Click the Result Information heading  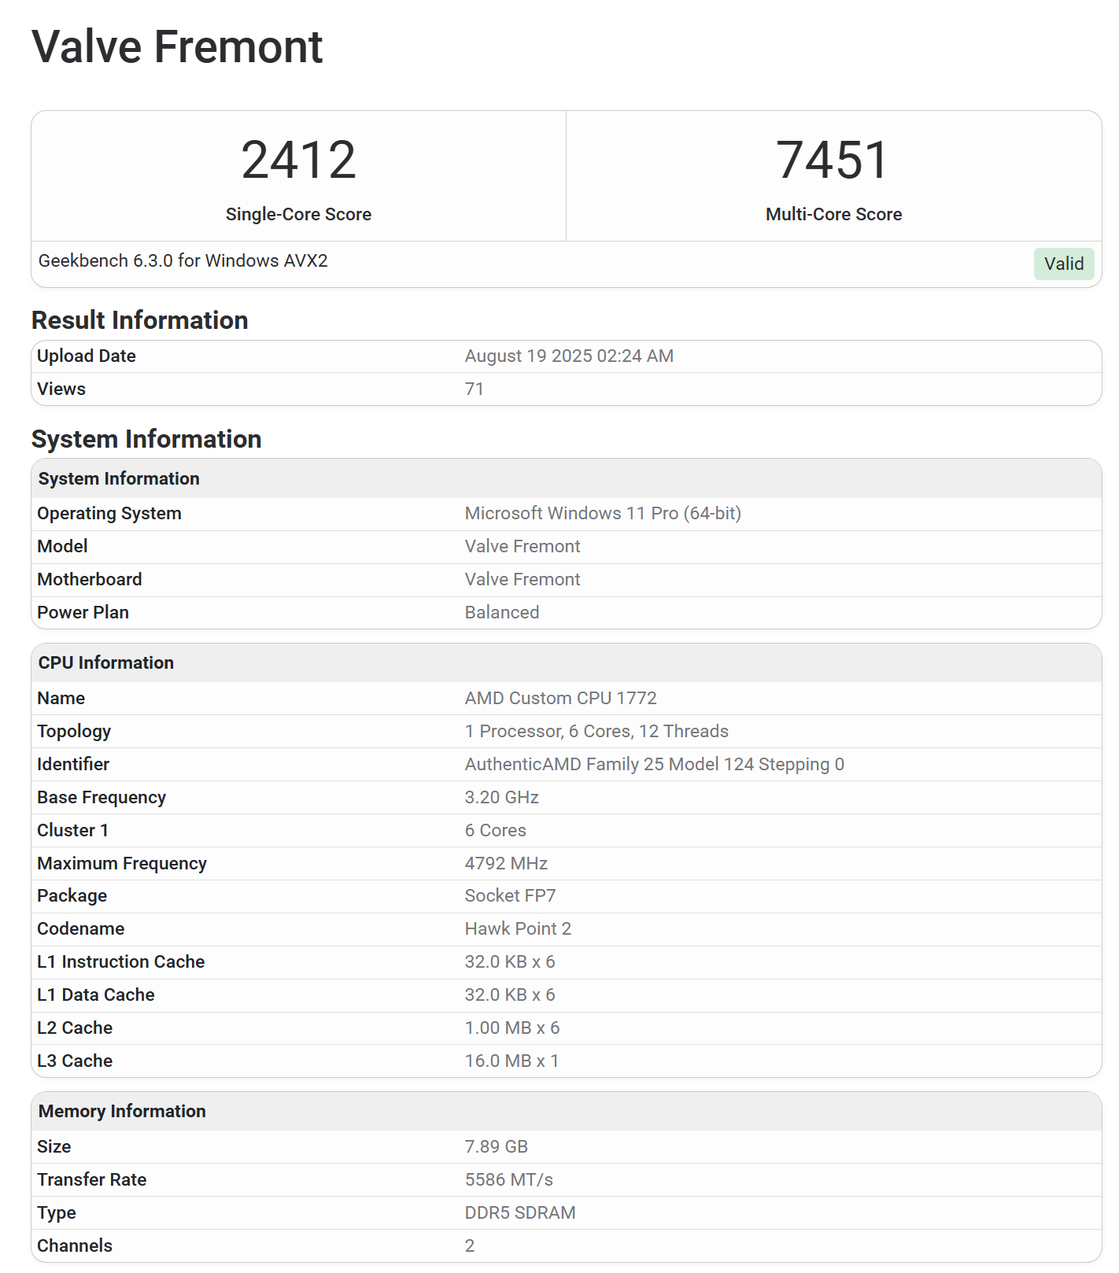[139, 320]
